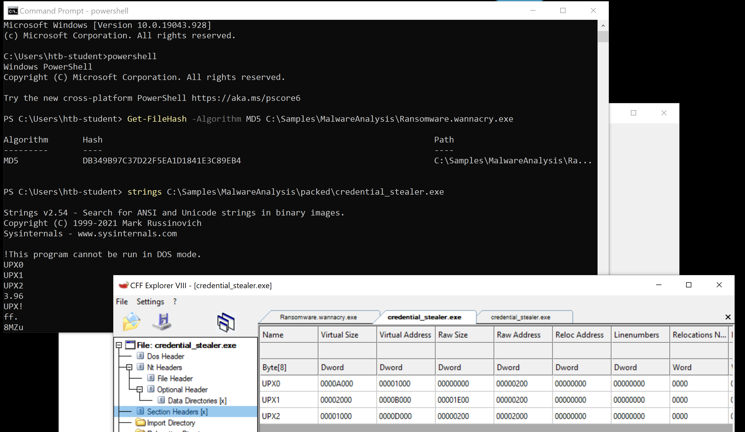Click the UPX! string in console output
The image size is (745, 432).
(x=13, y=306)
